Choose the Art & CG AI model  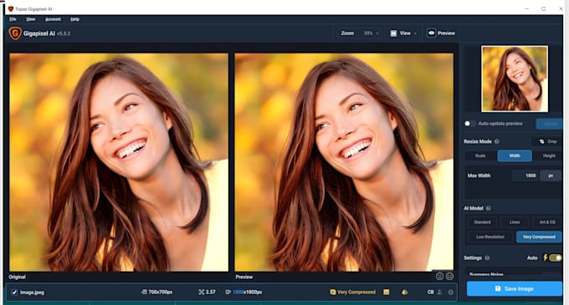coord(547,222)
